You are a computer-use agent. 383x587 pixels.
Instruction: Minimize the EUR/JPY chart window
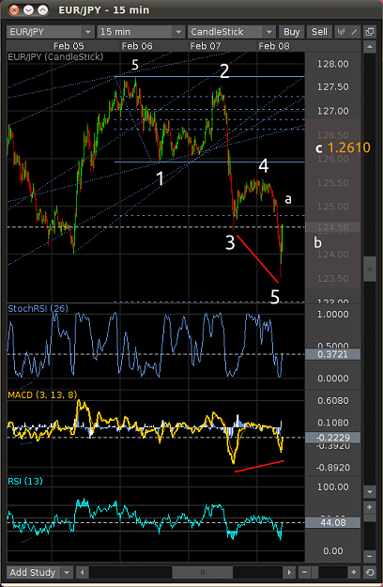(x=29, y=10)
